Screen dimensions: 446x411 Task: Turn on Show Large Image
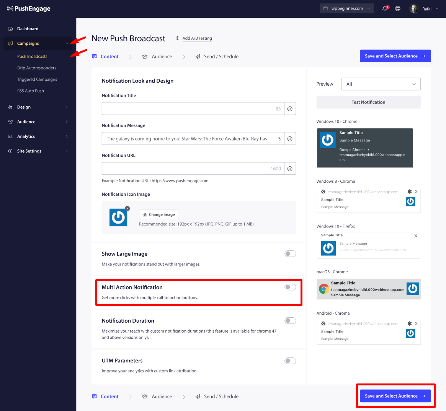tap(290, 253)
